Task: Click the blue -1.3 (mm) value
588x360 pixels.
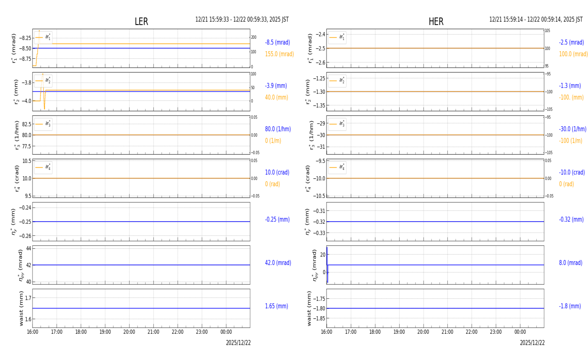Action: [x=570, y=86]
